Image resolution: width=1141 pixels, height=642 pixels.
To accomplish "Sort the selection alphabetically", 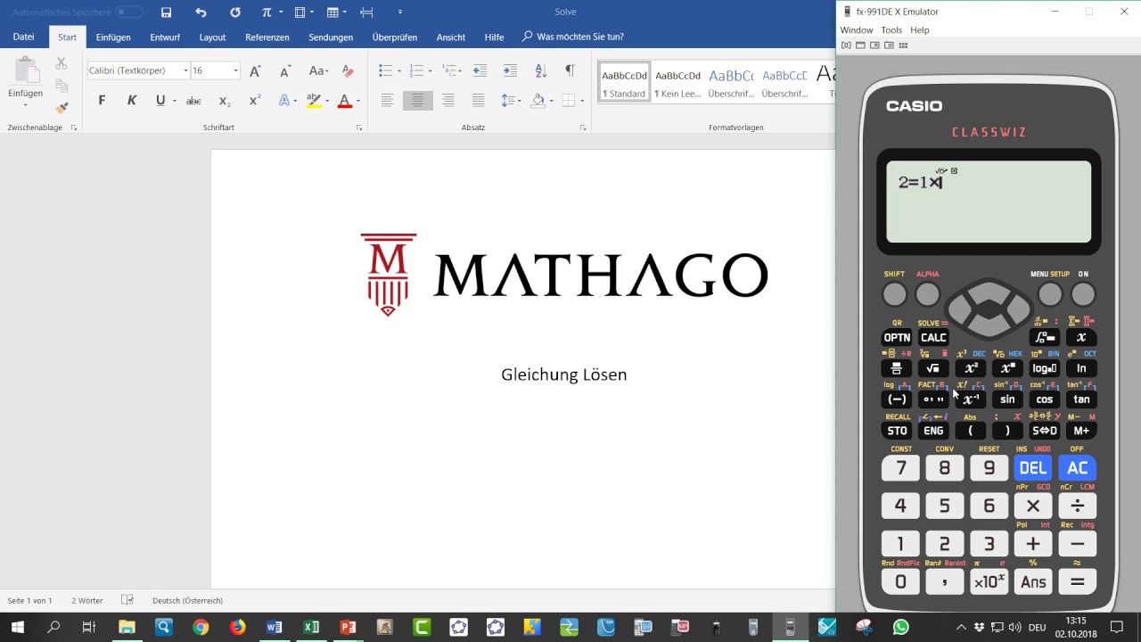I will 540,70.
